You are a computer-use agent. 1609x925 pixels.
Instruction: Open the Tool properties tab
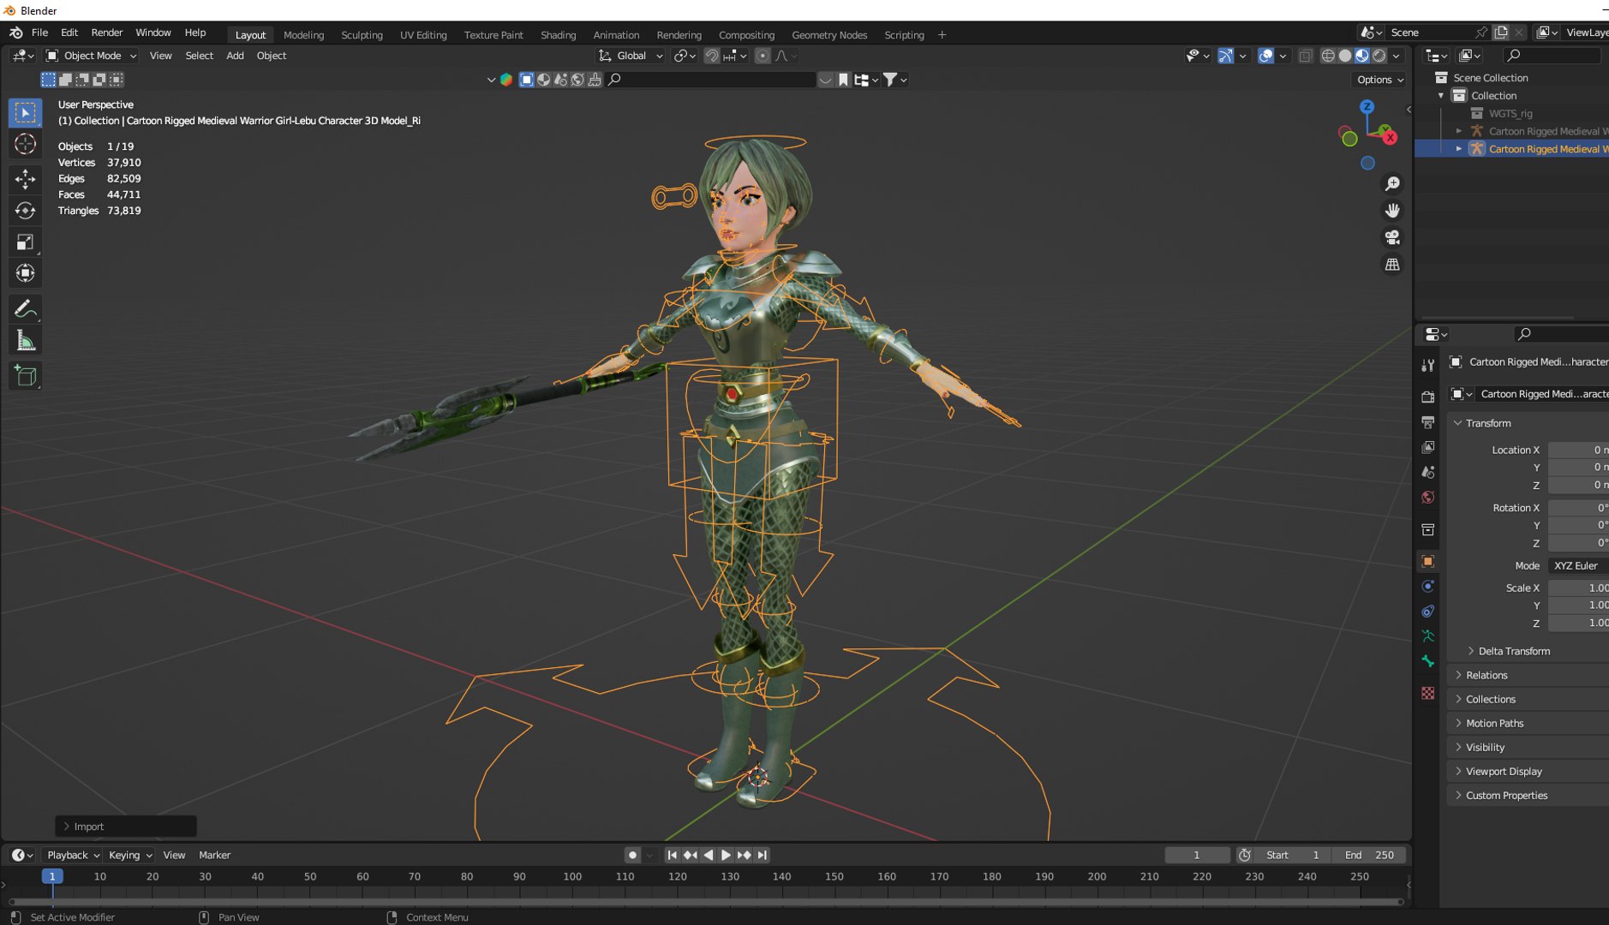(x=1427, y=366)
